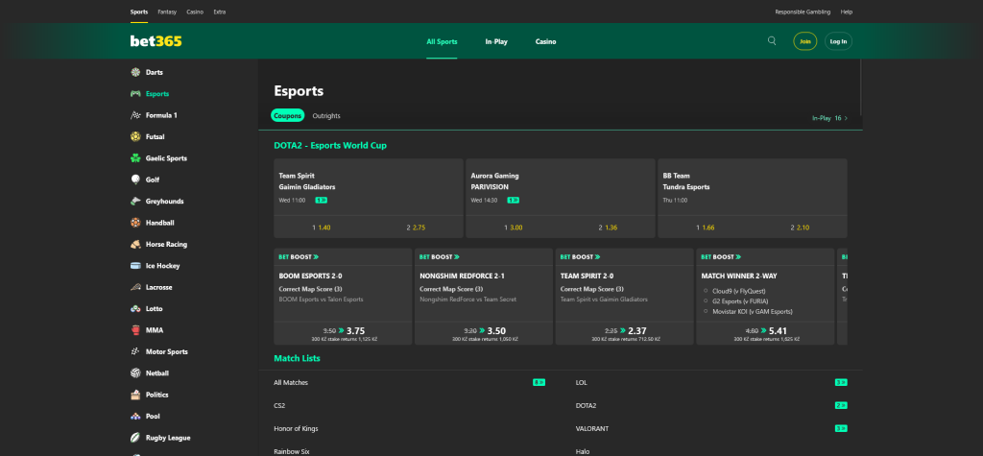Screen dimensions: 983x456
Task: Open the LOL match list
Action: pos(581,382)
